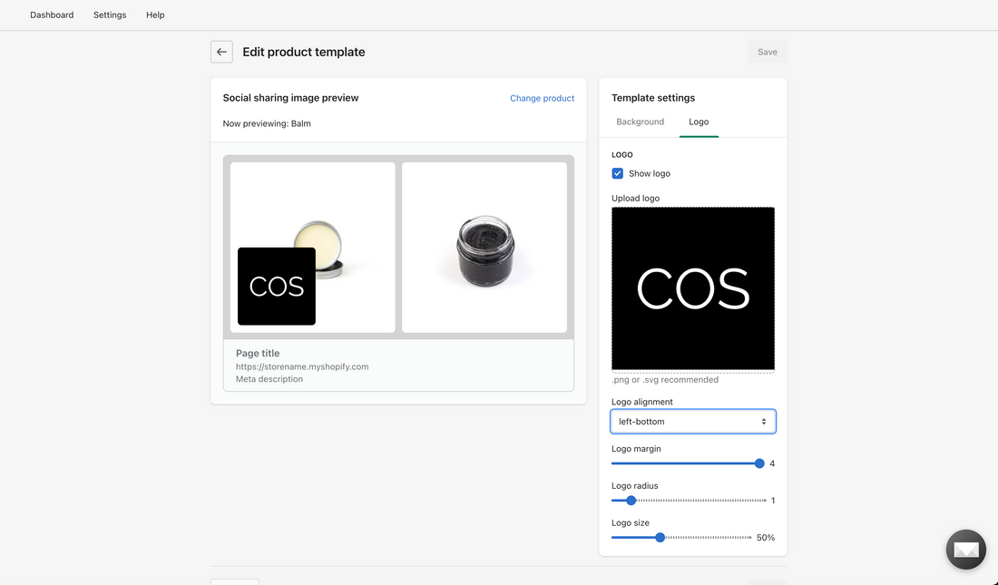
Task: Click the Change product link
Action: (542, 98)
